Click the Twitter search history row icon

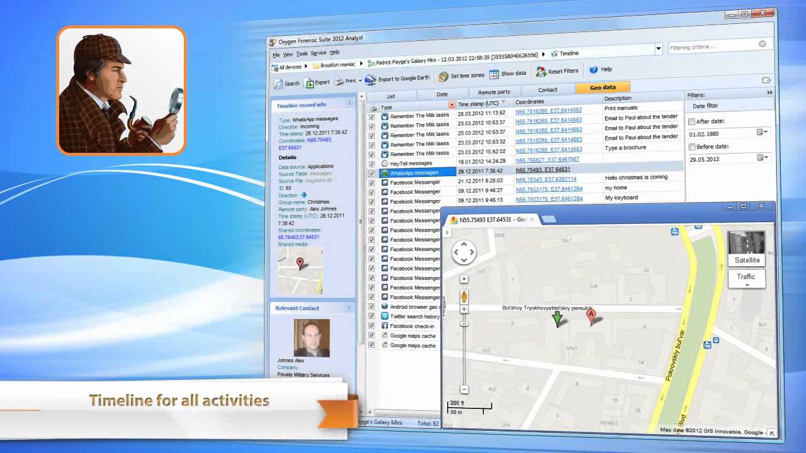pyautogui.click(x=385, y=316)
